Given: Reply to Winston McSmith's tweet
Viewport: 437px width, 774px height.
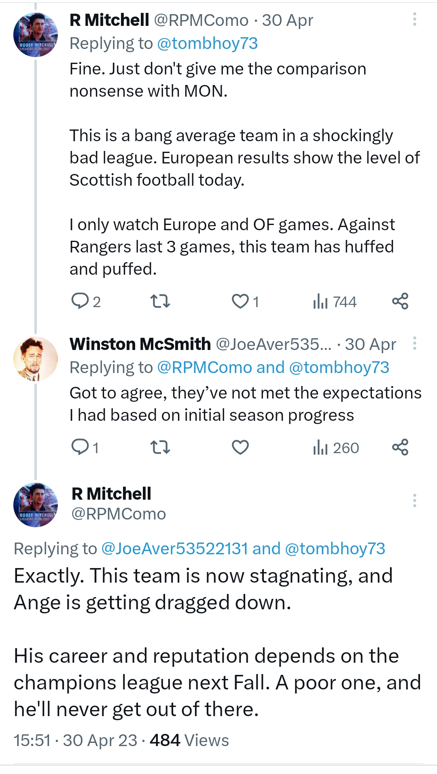Looking at the screenshot, I should coord(80,447).
